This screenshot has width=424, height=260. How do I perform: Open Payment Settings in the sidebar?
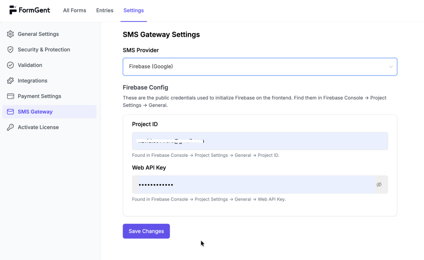point(49,96)
